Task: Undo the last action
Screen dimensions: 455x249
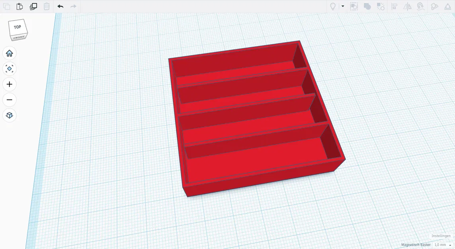Action: click(60, 6)
